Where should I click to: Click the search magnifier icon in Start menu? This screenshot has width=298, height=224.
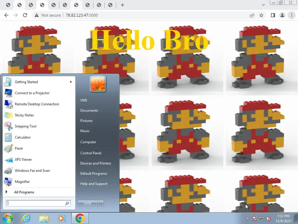[67, 203]
